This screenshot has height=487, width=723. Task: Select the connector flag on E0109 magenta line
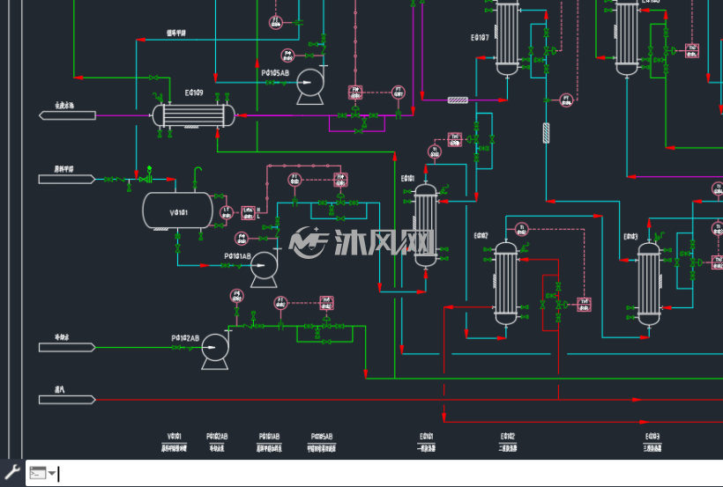(x=67, y=115)
